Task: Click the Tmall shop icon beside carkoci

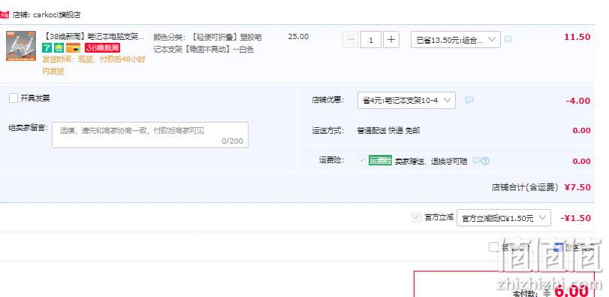Action: (4, 15)
